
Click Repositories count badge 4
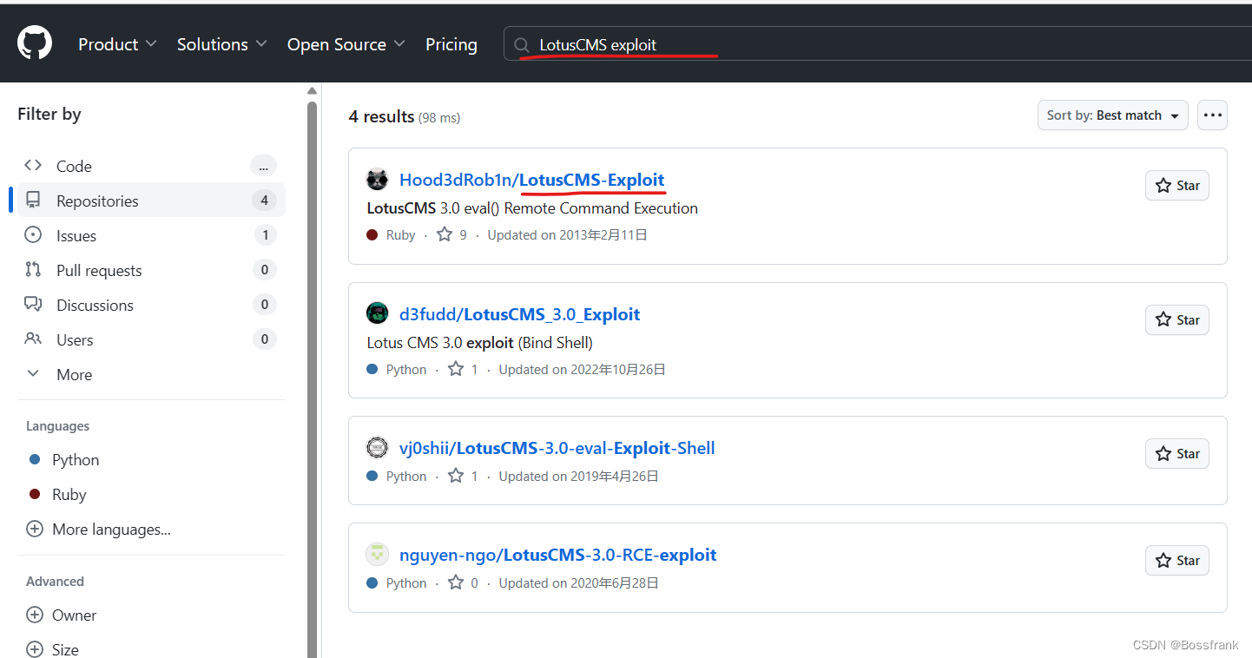coord(264,201)
